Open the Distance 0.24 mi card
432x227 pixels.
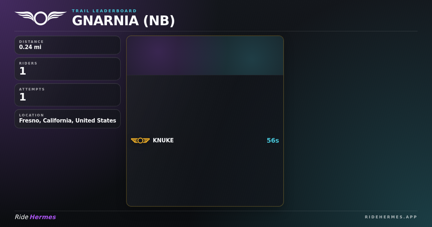tap(67, 45)
